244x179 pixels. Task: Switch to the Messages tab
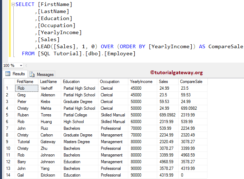pyautogui.click(x=41, y=75)
